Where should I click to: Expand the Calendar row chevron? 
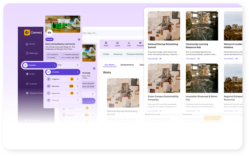coord(78,100)
